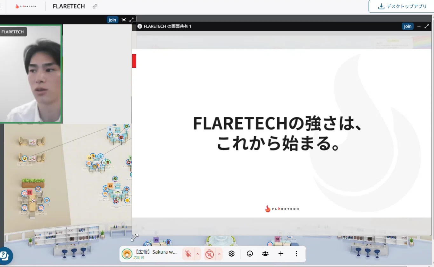Click the 応対可 status label

pos(139,258)
